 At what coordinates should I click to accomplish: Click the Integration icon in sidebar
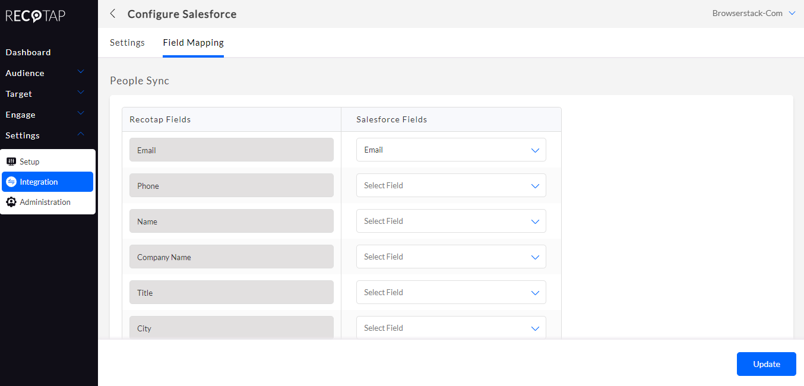[x=11, y=182]
